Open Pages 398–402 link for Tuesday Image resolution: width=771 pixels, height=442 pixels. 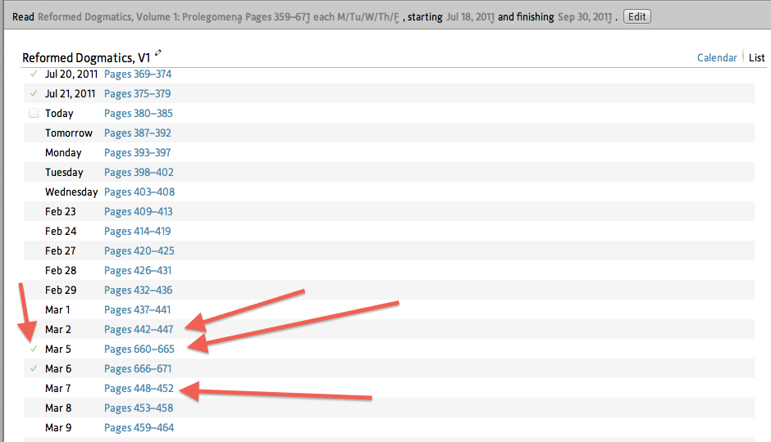point(139,172)
